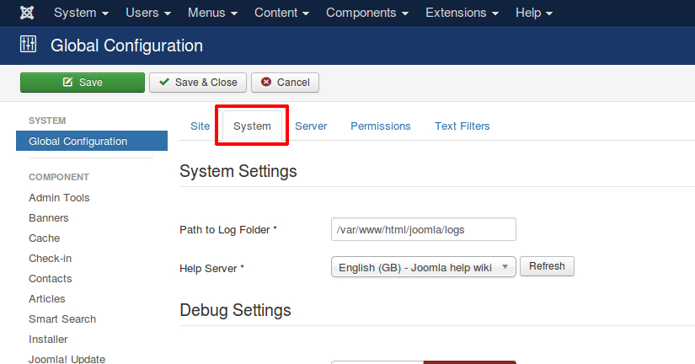
Task: Click the Path to Log Folder field
Action: 423,229
